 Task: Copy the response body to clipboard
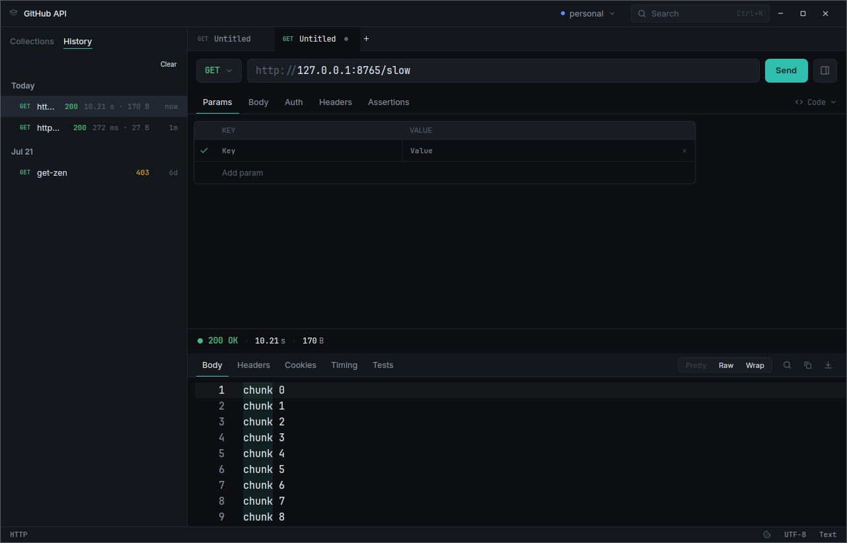point(807,365)
